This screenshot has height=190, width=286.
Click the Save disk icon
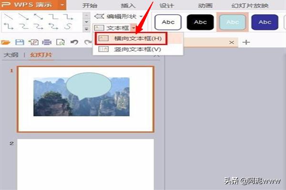pyautogui.click(x=20, y=42)
